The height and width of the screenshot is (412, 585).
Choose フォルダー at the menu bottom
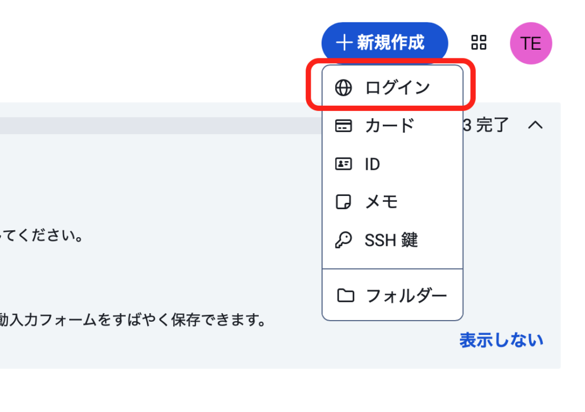click(x=392, y=295)
